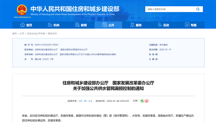Screen dimensions: 216x124
Task: Click the national emblem logo
Action: click(21, 9)
